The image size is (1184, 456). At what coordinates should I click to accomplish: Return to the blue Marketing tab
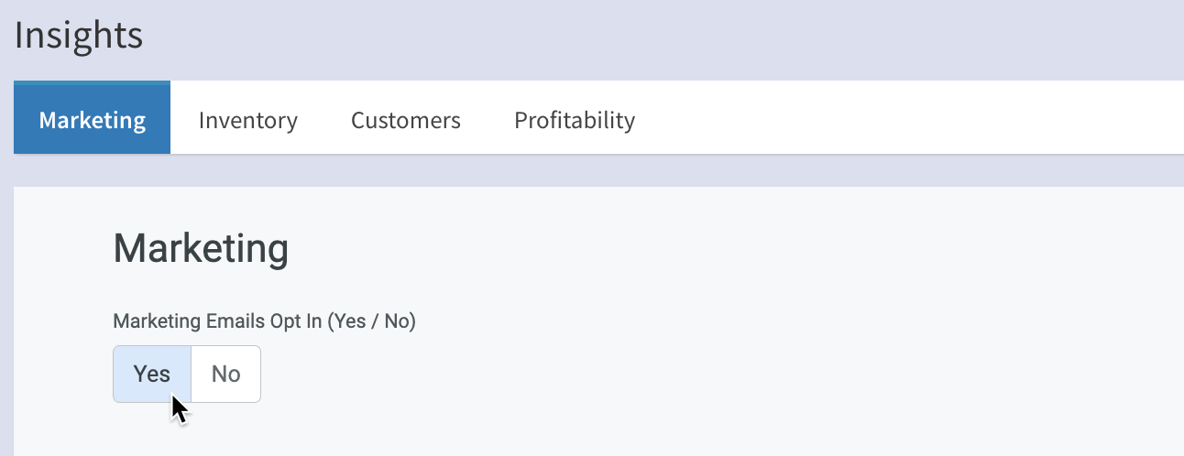pos(92,120)
